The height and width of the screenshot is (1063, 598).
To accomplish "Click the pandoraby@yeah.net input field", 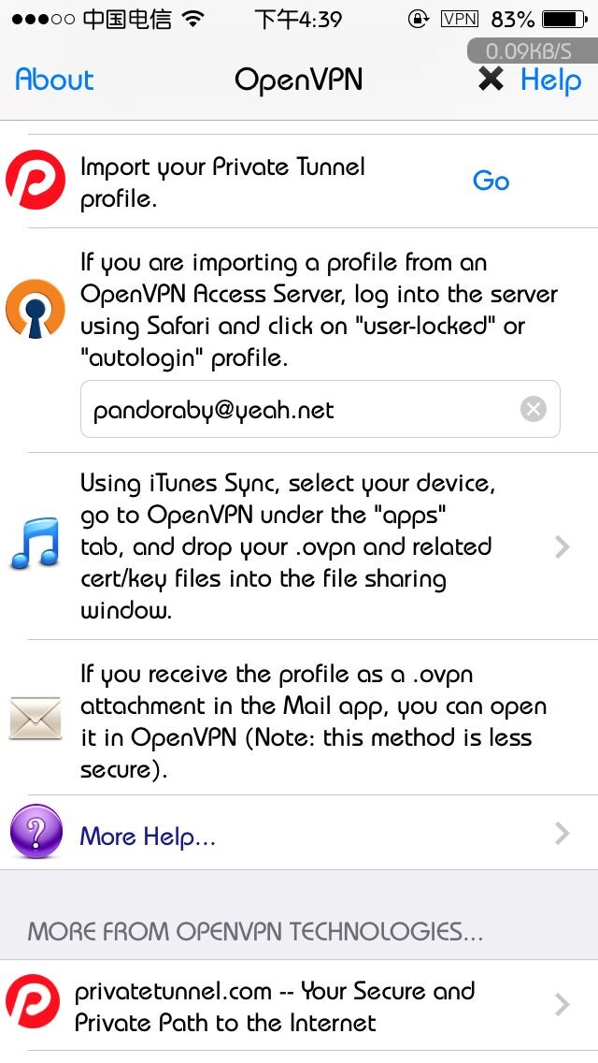I will click(299, 409).
